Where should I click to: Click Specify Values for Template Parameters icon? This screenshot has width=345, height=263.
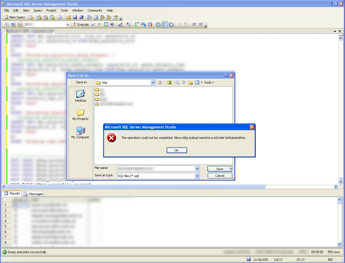(129, 24)
